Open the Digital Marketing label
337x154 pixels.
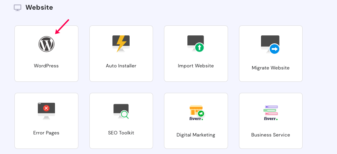coord(196,135)
